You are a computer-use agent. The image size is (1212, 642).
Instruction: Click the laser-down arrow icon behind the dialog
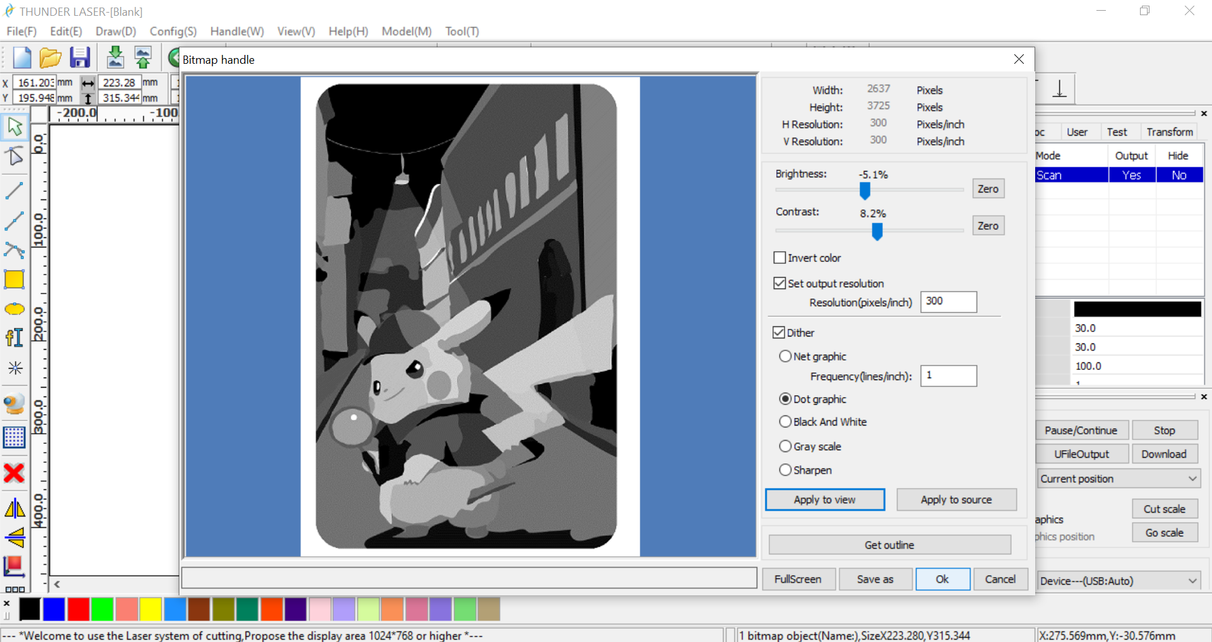(x=1059, y=88)
